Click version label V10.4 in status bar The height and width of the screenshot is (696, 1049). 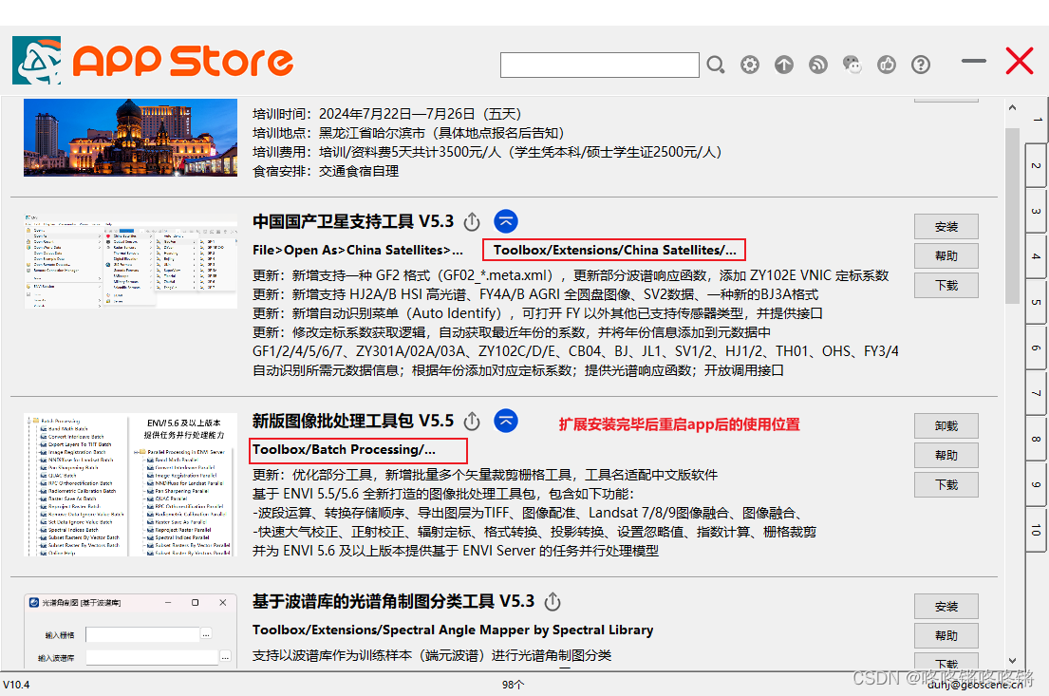(17, 685)
